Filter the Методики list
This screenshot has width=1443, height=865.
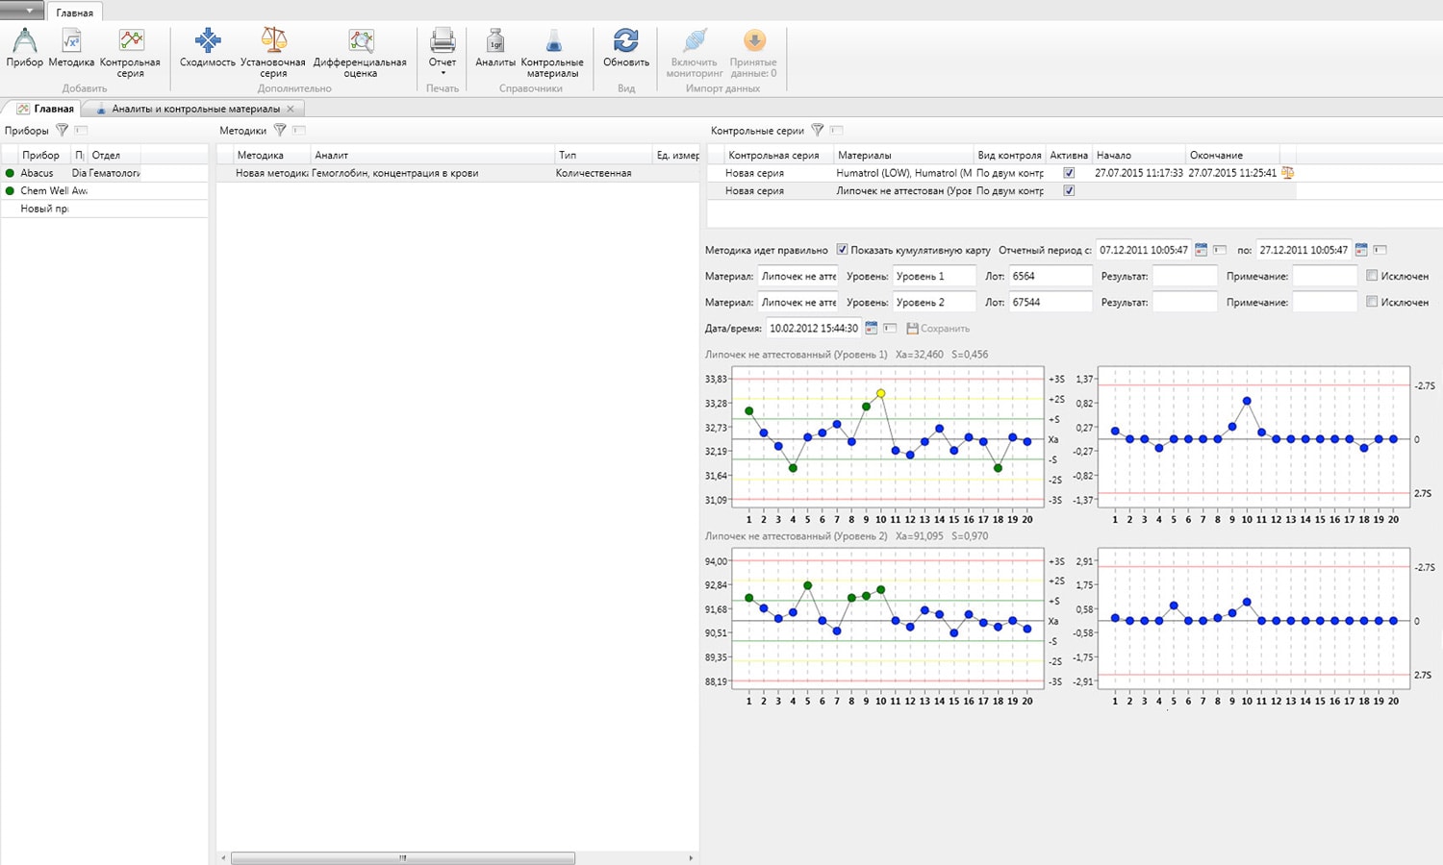click(x=280, y=130)
